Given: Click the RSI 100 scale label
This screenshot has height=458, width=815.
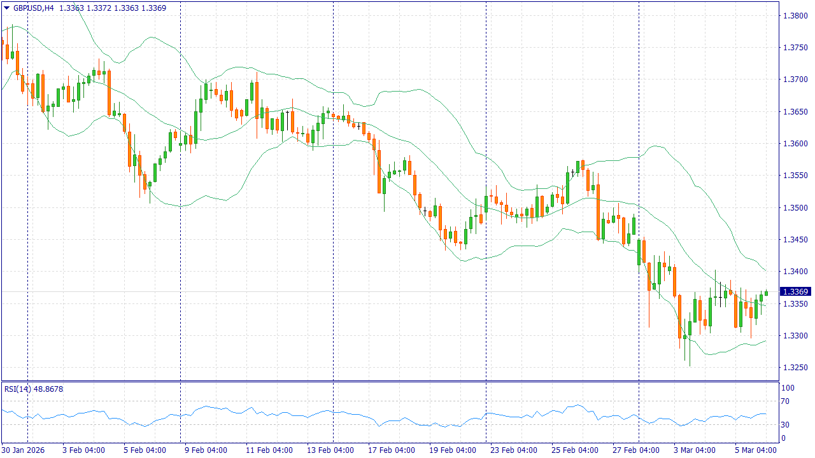Looking at the screenshot, I should 788,387.
